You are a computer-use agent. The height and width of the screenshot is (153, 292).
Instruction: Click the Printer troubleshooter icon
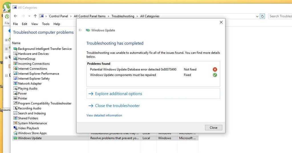point(15,98)
